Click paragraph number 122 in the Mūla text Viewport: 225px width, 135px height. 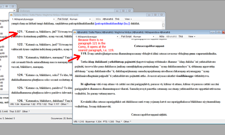coord(20,45)
